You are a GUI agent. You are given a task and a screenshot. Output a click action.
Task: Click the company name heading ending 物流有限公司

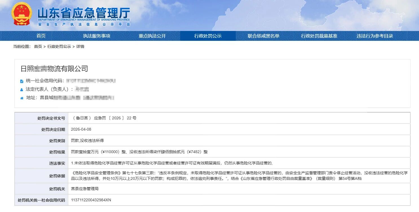click(54, 69)
